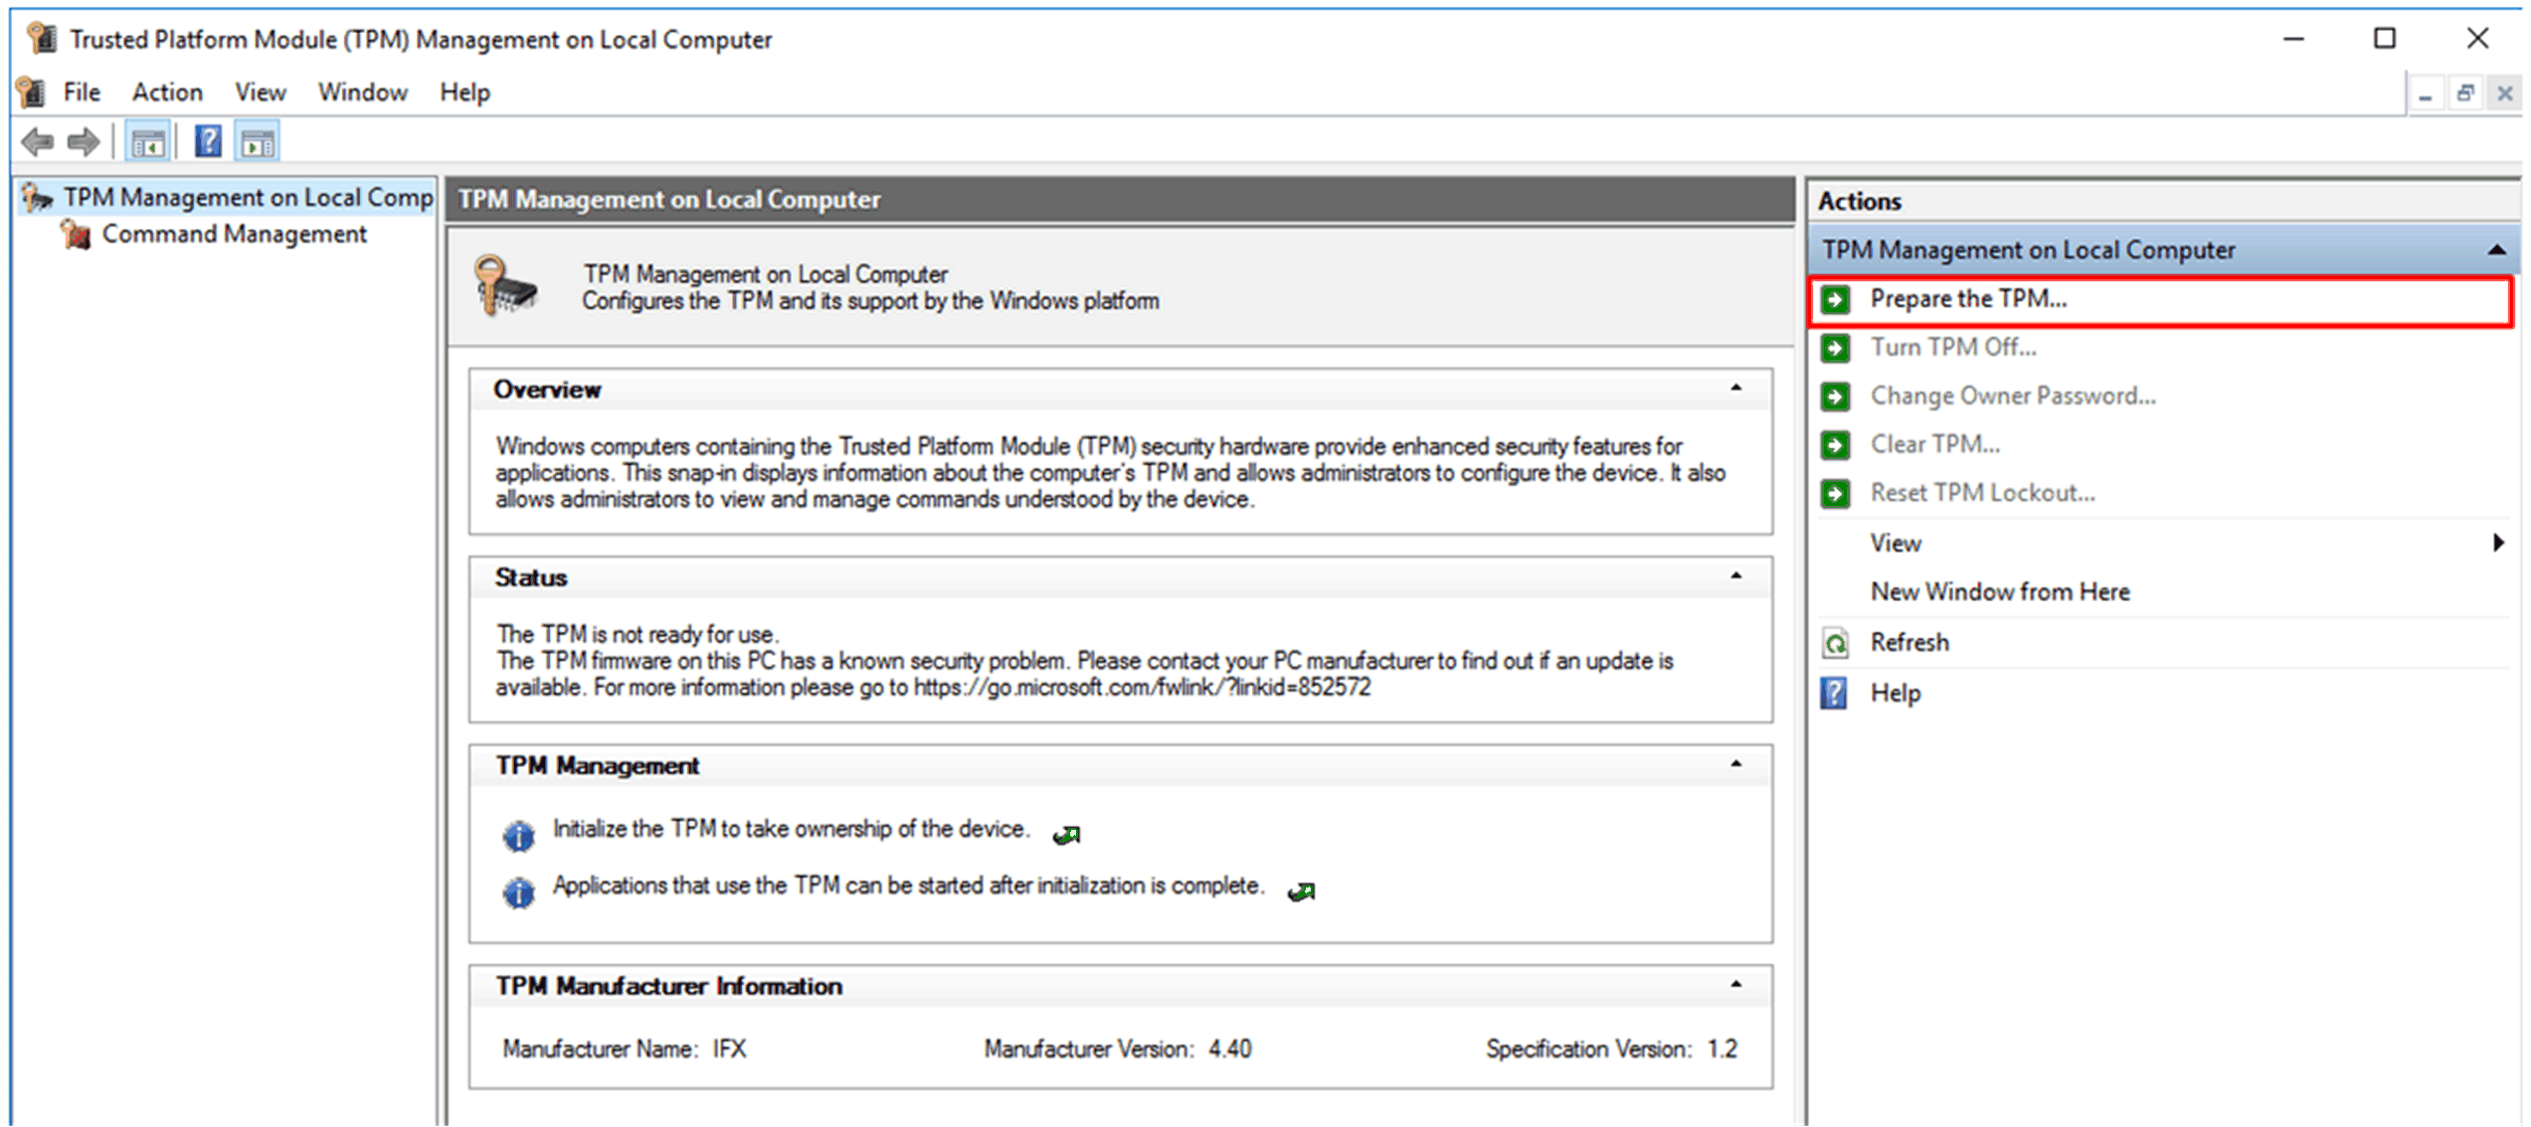2531x1127 pixels.
Task: Click the blue Help toolbar icon
Action: [x=208, y=142]
